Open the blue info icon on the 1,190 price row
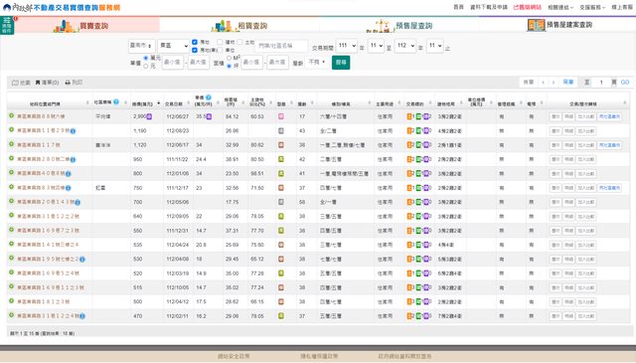Screen dimensions: 636x363 (73, 130)
